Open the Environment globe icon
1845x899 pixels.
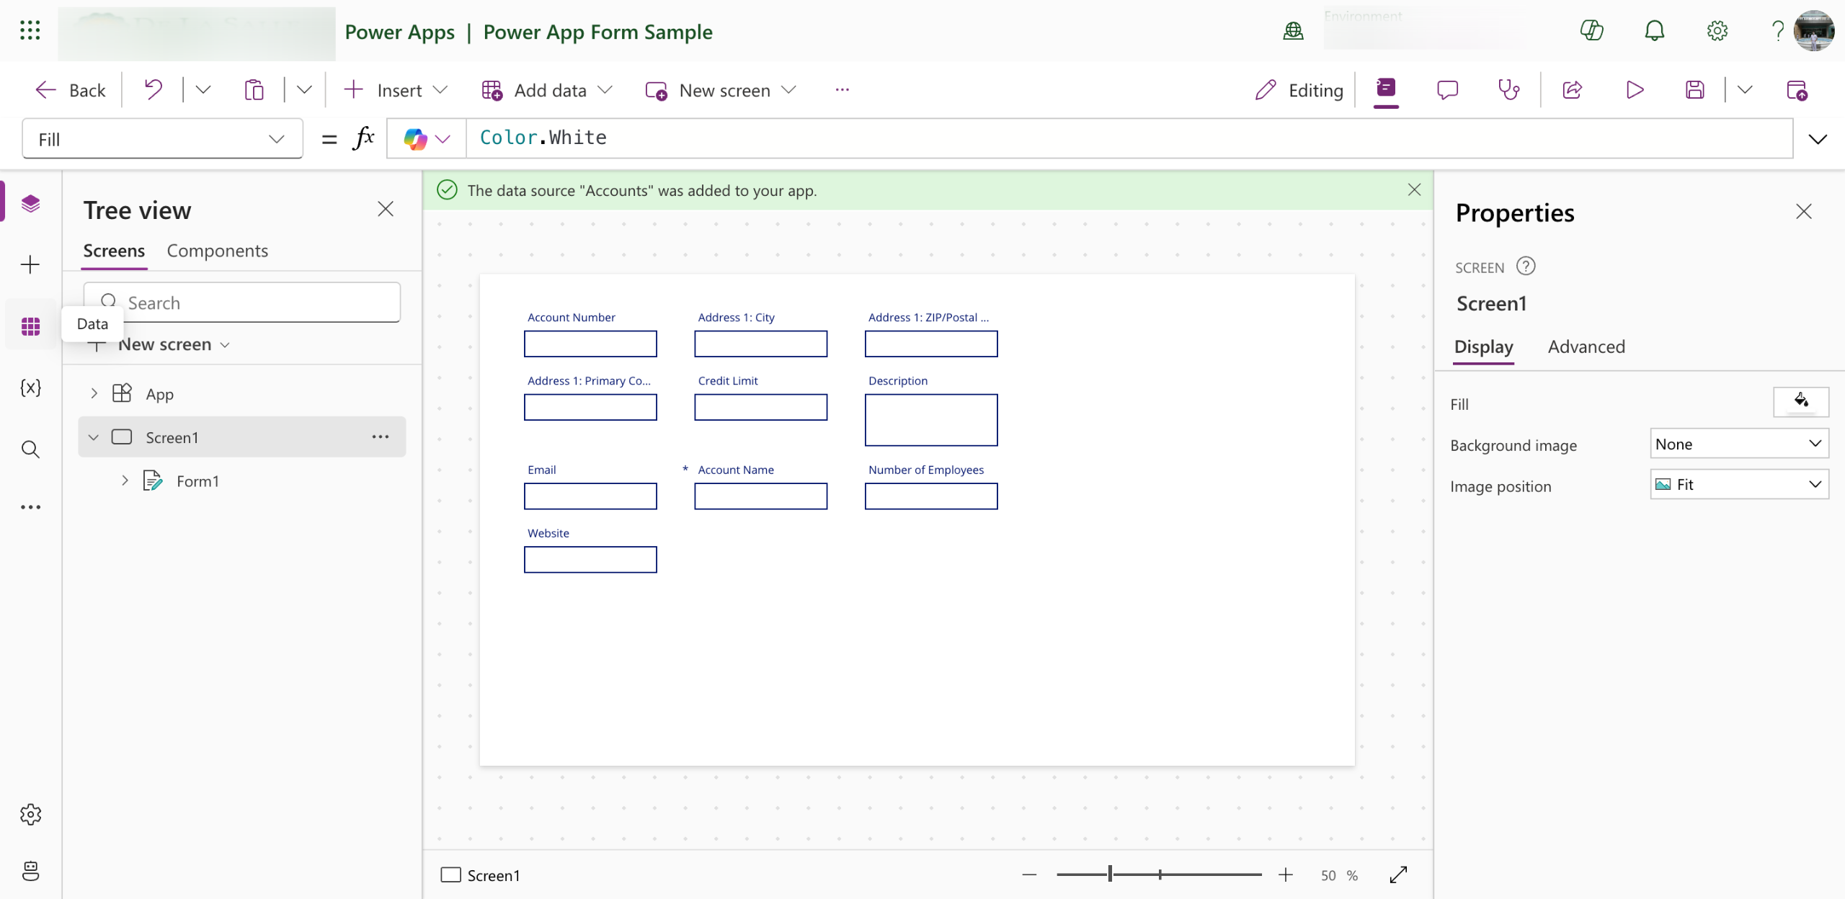pos(1294,30)
